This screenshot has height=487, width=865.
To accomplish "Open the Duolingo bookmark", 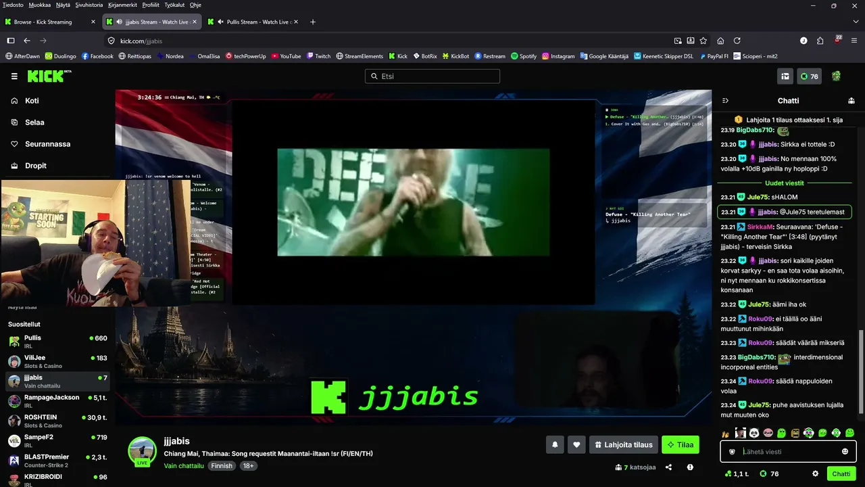I will 60,56.
